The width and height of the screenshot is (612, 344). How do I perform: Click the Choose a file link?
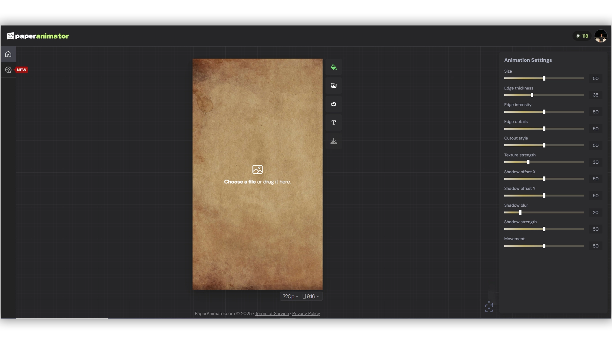[x=240, y=182]
